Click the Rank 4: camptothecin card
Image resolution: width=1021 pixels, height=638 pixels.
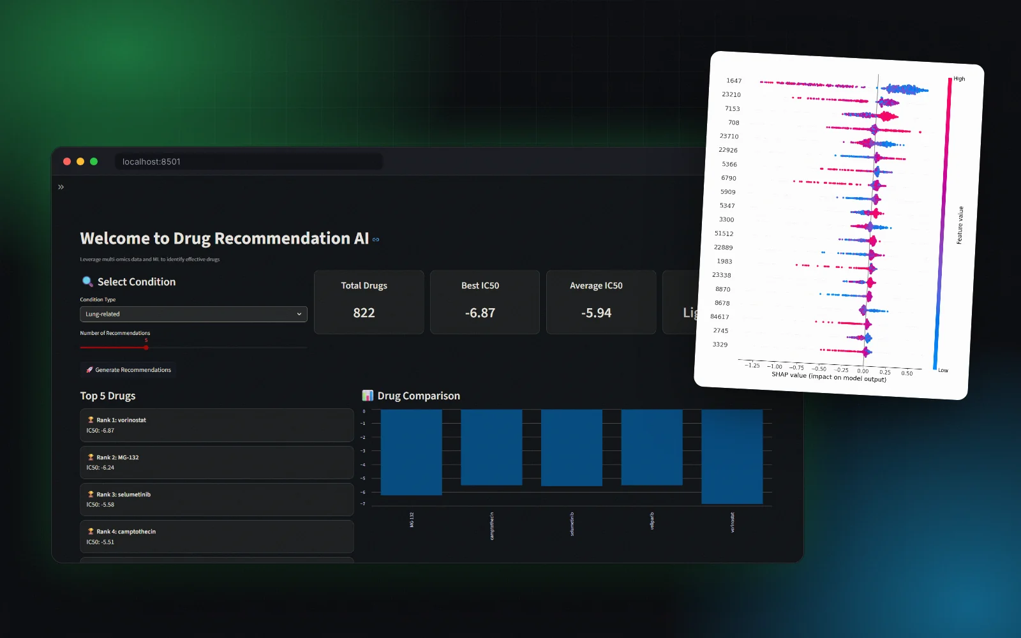click(217, 537)
